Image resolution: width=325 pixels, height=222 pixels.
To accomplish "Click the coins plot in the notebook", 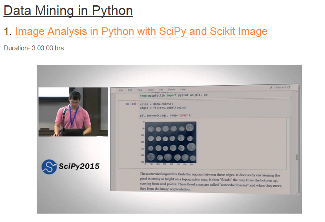I will 169,143.
